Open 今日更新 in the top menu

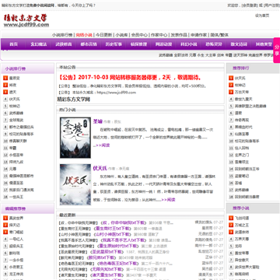[103, 35]
